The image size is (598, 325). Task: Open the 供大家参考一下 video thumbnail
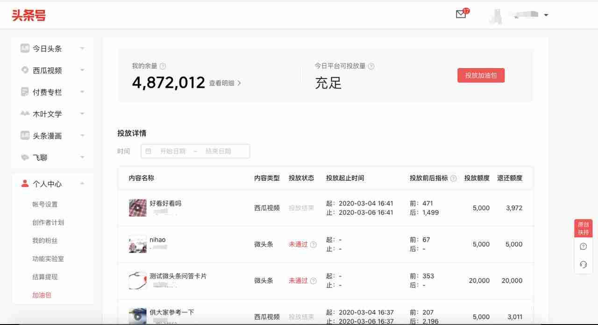click(137, 316)
